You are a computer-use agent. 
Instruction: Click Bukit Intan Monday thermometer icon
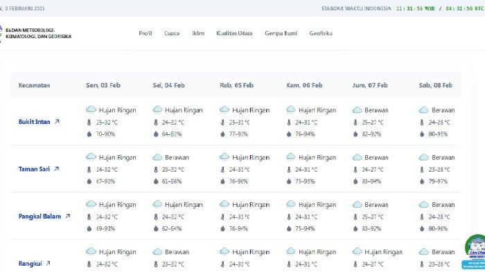tap(89, 123)
